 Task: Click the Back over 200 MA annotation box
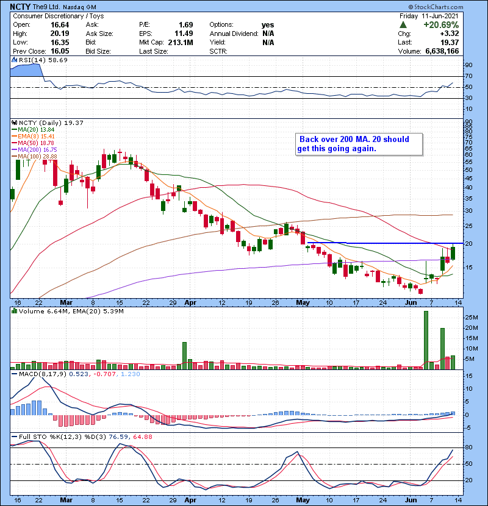click(x=359, y=144)
